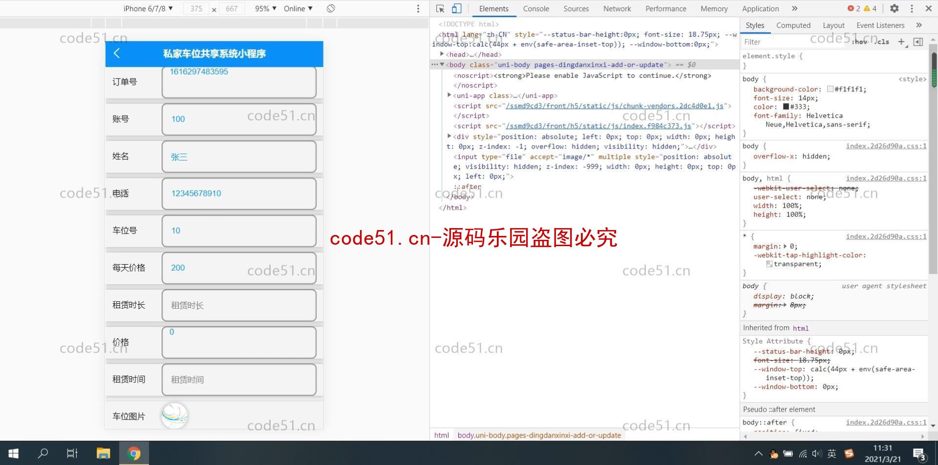Click the styles Filter input
Screen dimensions: 938x465
794,42
